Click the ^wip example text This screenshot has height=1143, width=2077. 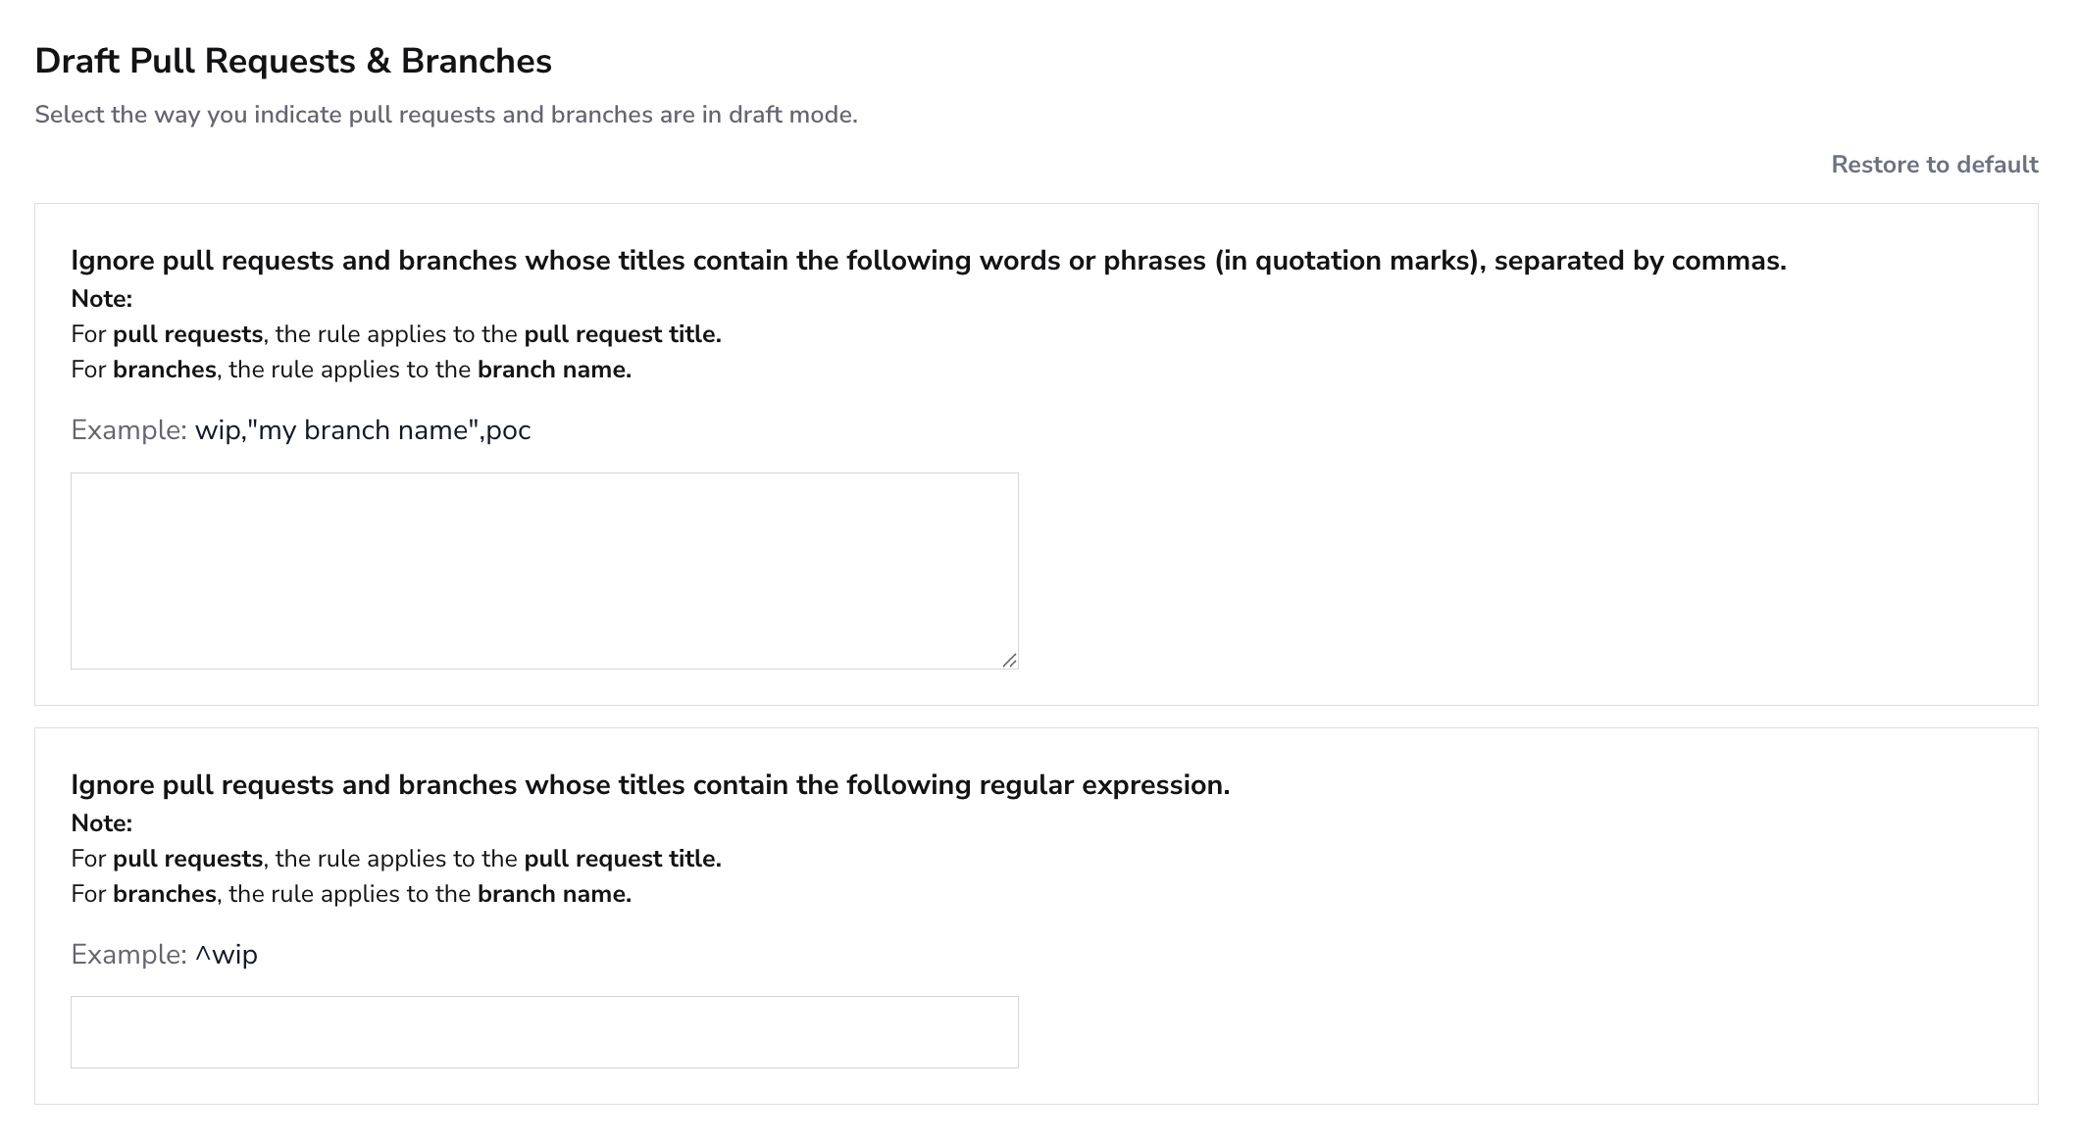tap(227, 955)
